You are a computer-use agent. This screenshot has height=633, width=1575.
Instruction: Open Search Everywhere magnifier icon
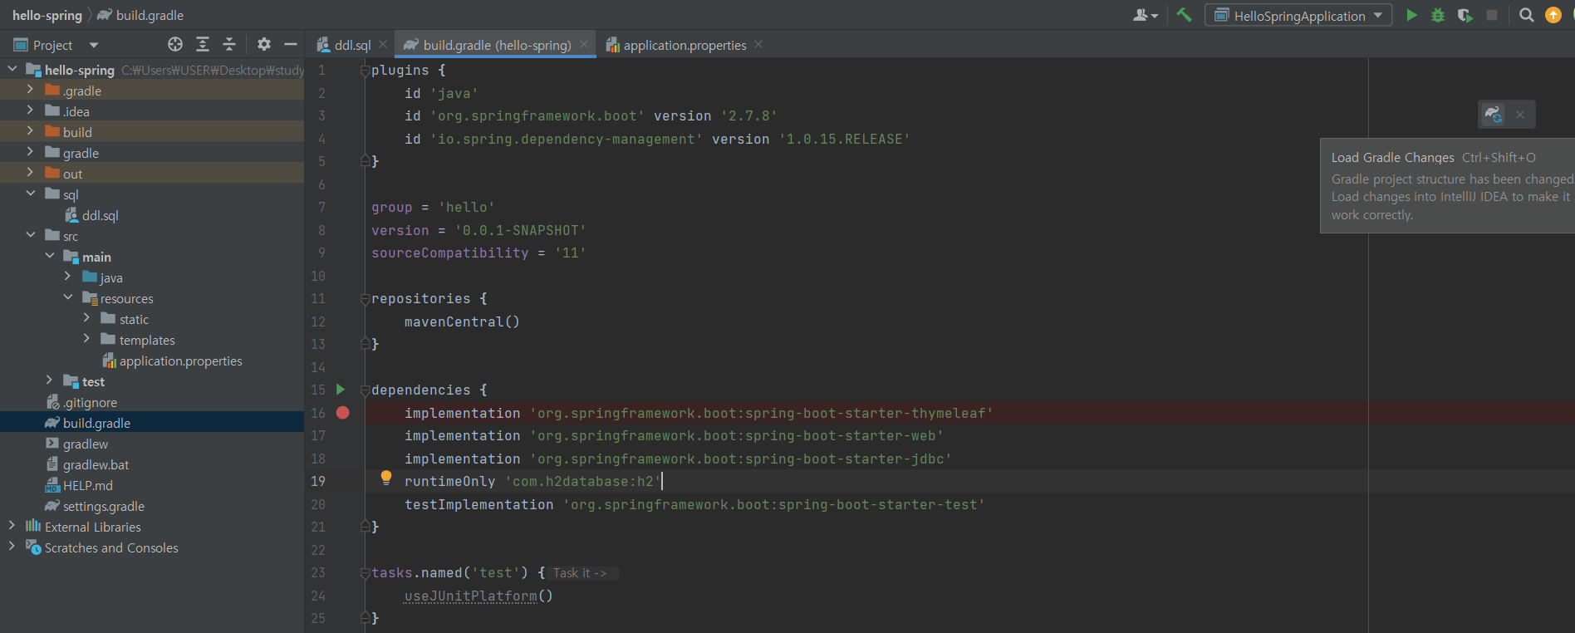[x=1526, y=15]
